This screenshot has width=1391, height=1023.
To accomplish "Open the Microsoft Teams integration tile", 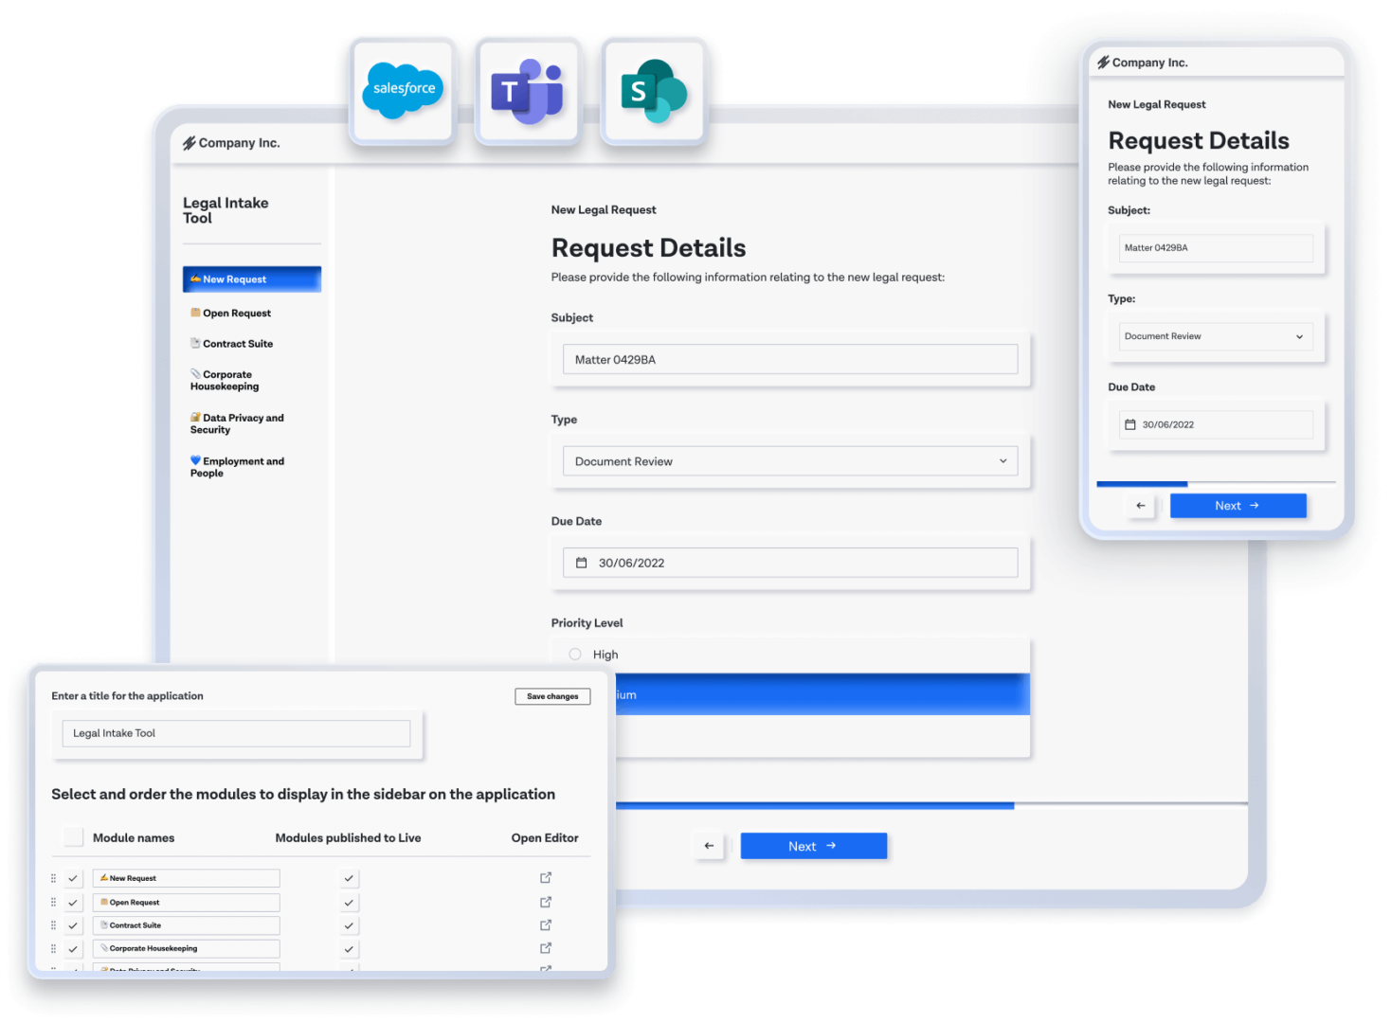I will 528,91.
